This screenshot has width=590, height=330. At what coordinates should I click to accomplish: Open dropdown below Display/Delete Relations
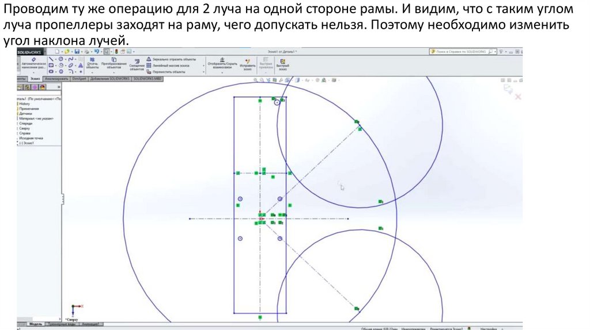point(222,72)
